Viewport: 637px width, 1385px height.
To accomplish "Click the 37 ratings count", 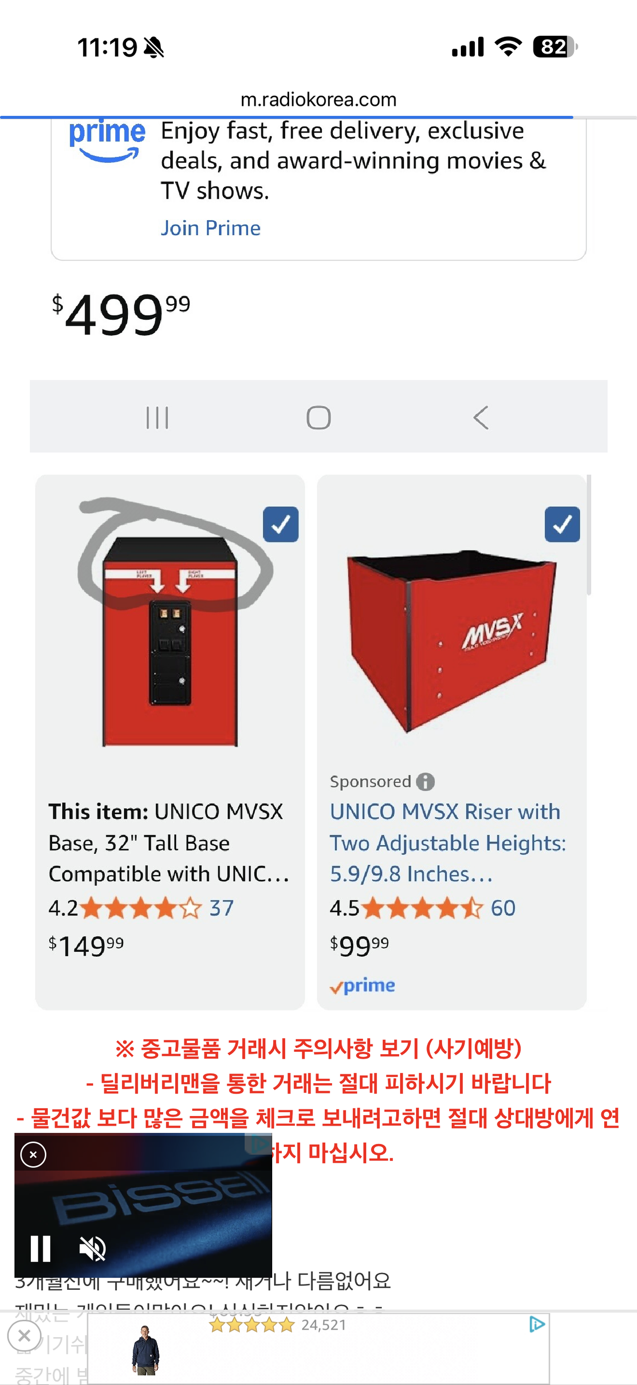I will click(x=221, y=908).
